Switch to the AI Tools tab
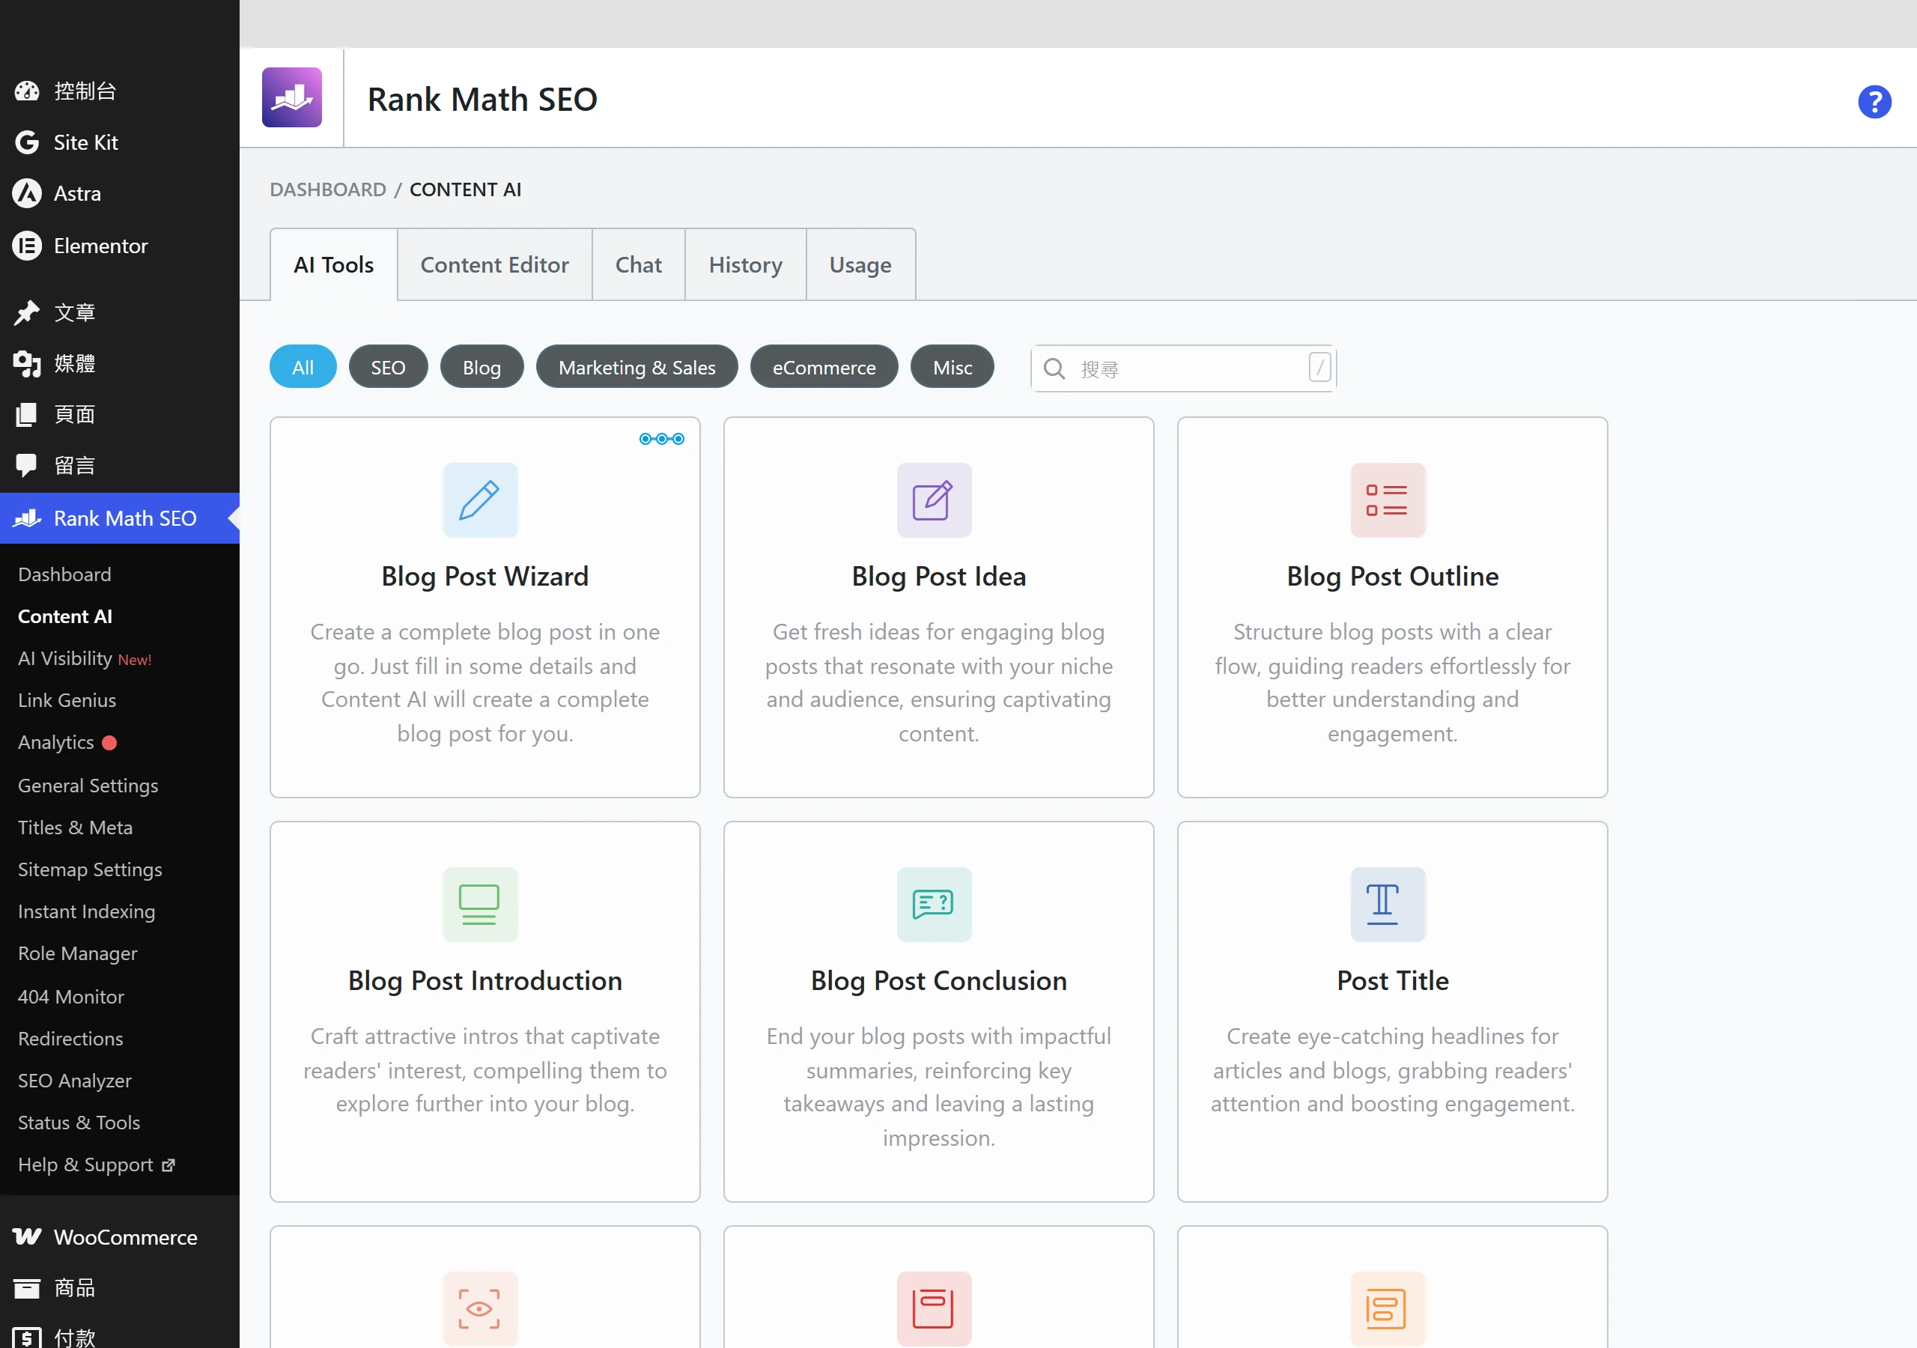Screen dimensions: 1917x1348 (334, 265)
